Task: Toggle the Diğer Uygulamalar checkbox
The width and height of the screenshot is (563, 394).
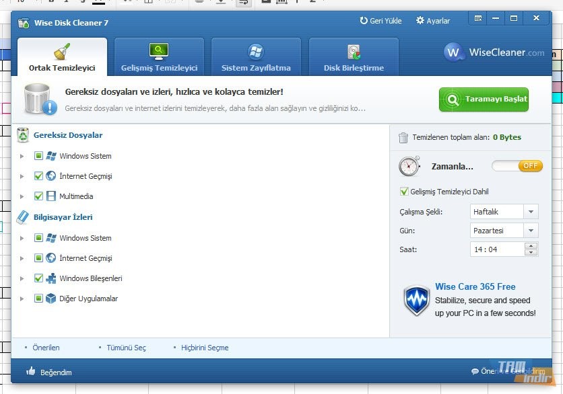Action: click(x=38, y=298)
